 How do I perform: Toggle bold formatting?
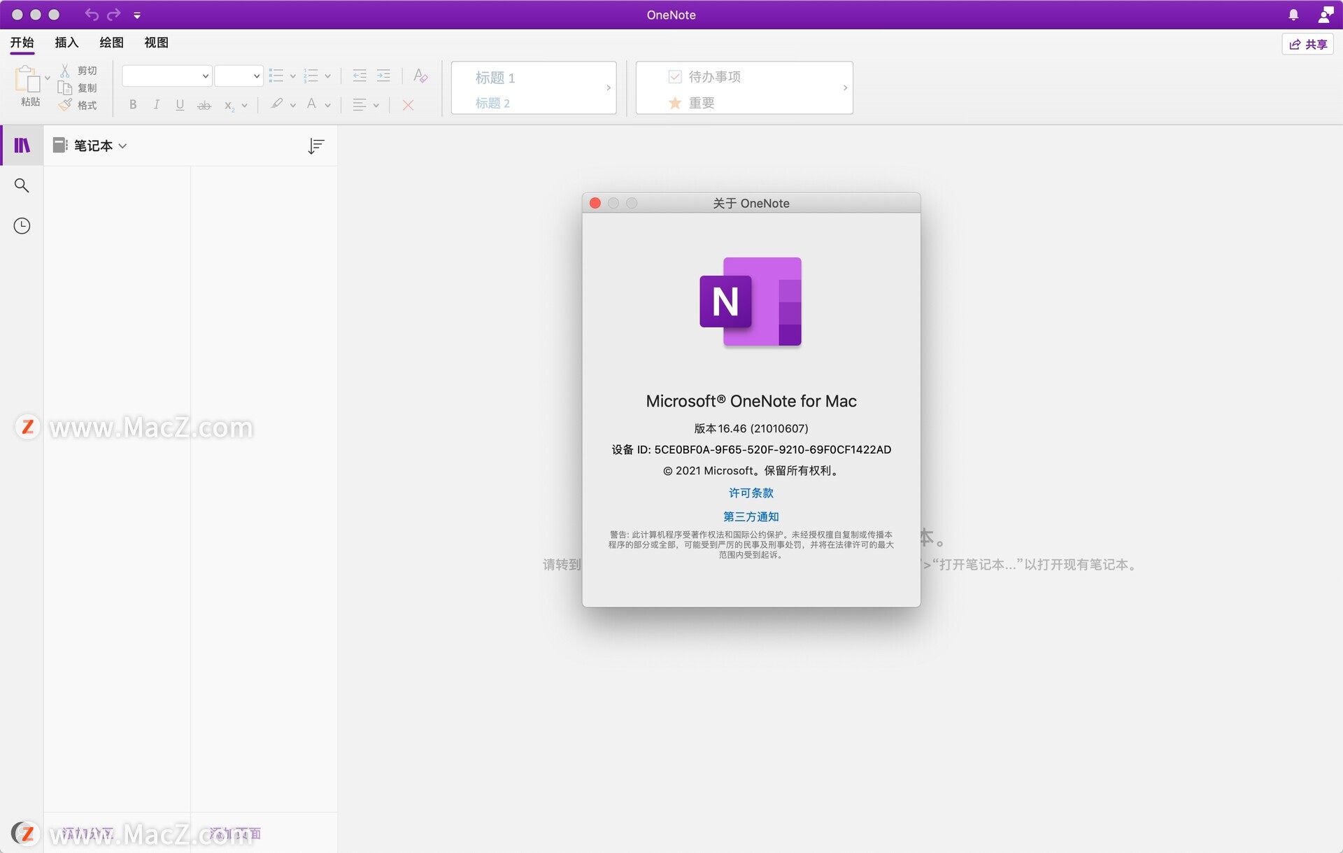(133, 105)
